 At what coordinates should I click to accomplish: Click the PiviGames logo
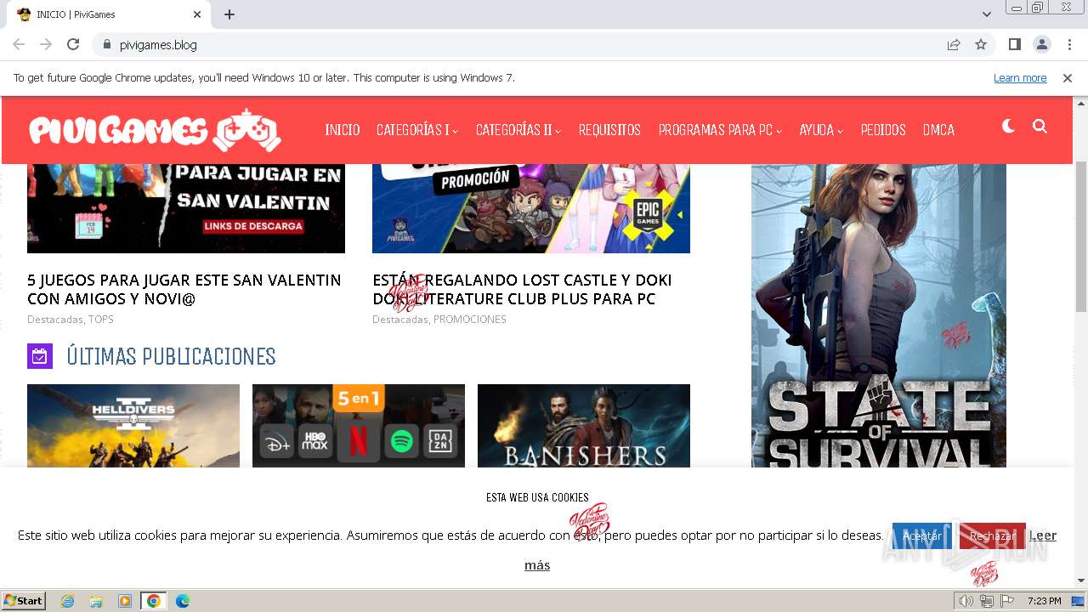[x=156, y=130]
